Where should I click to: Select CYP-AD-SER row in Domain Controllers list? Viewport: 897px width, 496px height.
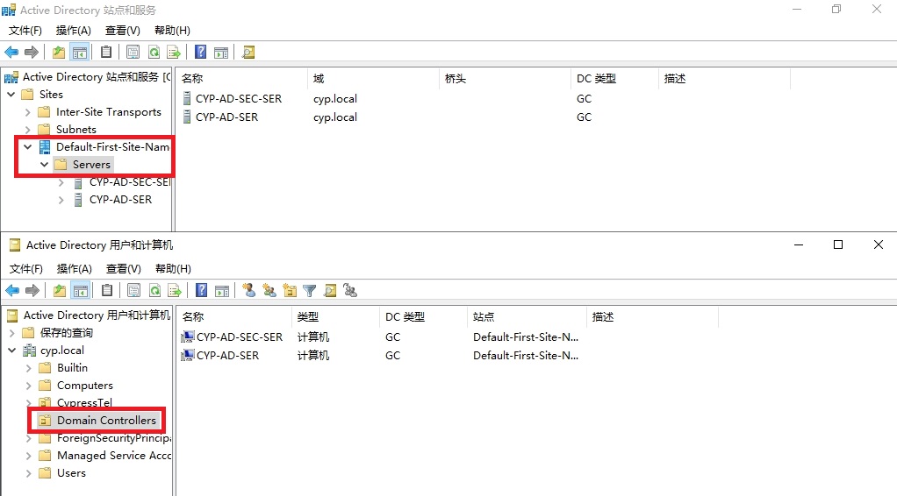coord(220,356)
